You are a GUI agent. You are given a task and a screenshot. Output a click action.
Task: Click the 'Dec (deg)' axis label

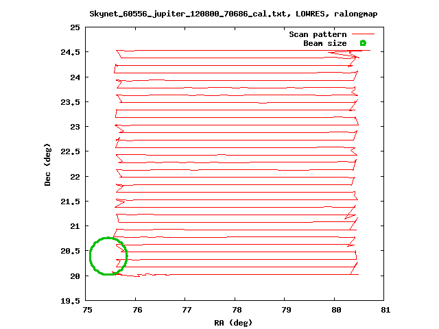pos(47,164)
